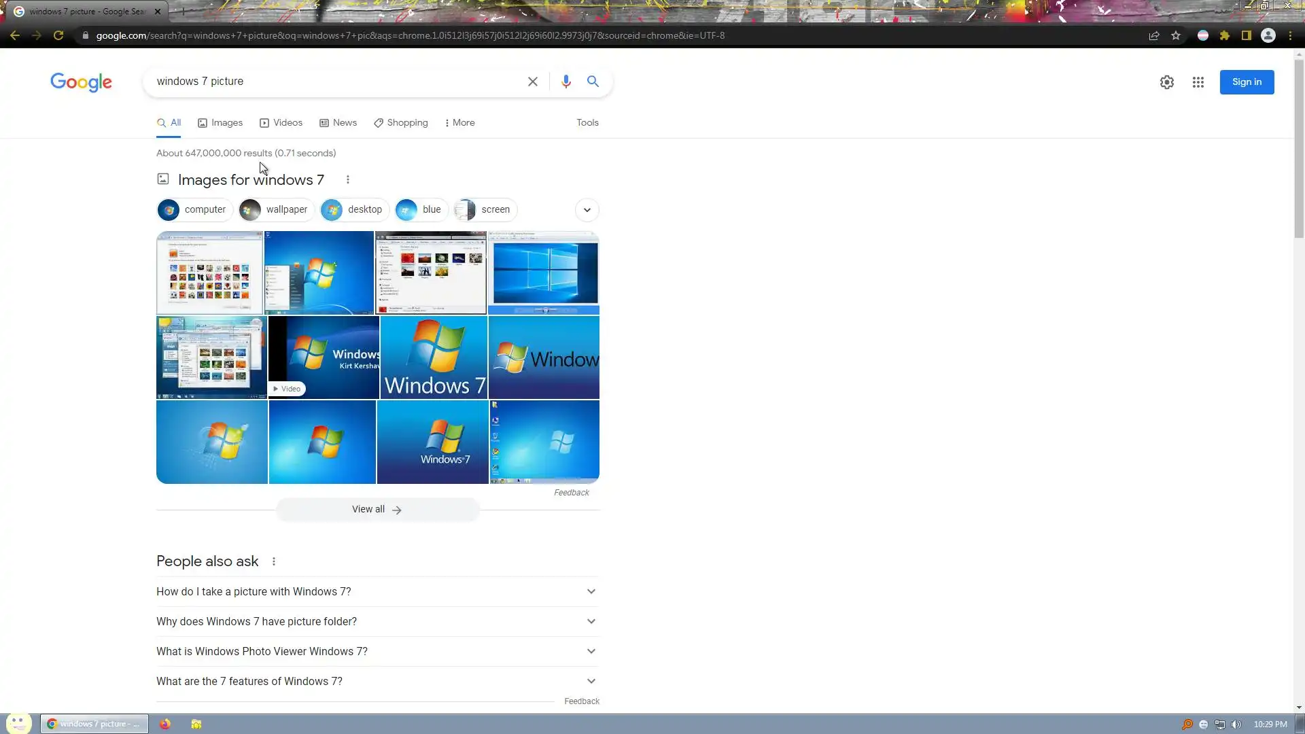Click the blue search magnifier icon

pos(593,82)
